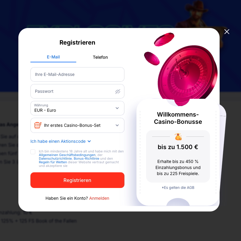Open the Bonus-Richtlinie link
The width and height of the screenshot is (241, 241).
tap(86, 158)
